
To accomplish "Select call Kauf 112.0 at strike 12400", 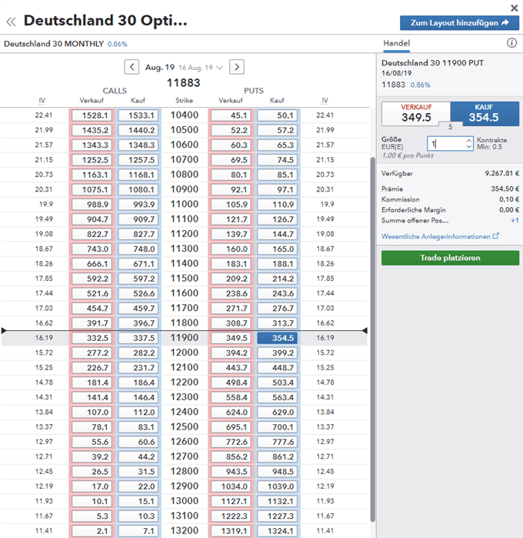I will [138, 412].
